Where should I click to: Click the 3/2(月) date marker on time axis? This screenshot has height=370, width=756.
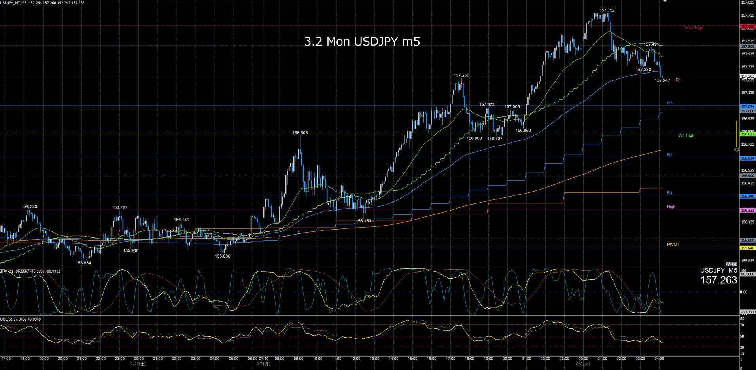(x=263, y=364)
